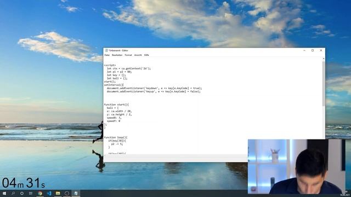Click the 'setInterval()' line
The height and width of the screenshot is (197, 351).
point(114,85)
